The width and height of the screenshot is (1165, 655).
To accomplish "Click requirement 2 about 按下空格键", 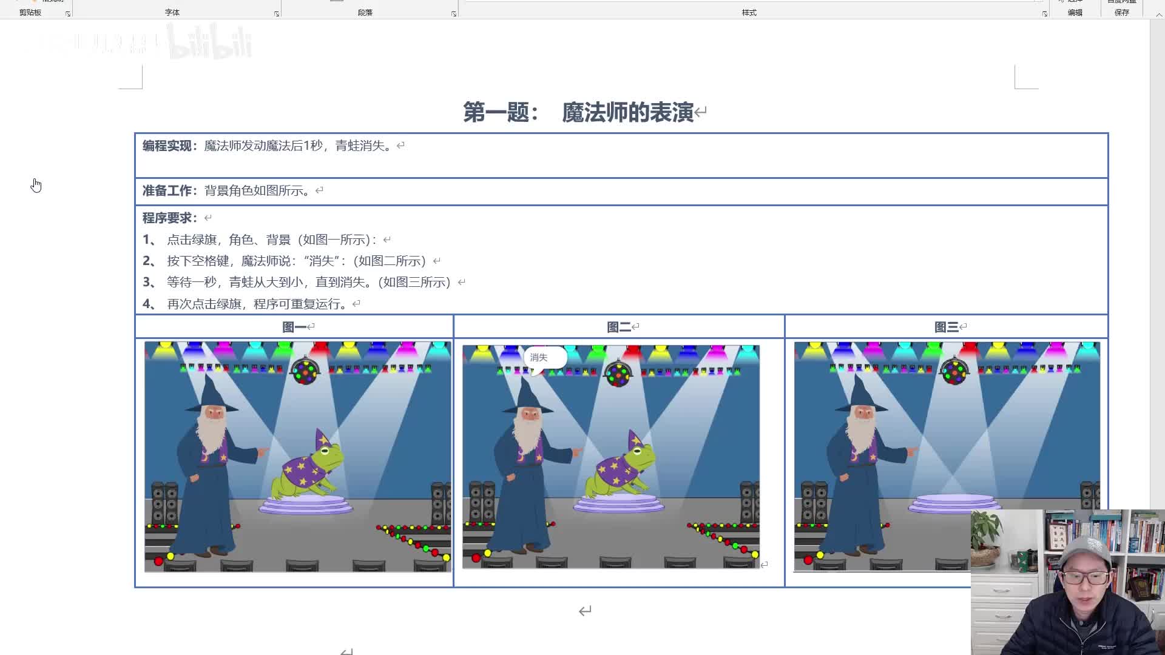I will click(x=285, y=261).
